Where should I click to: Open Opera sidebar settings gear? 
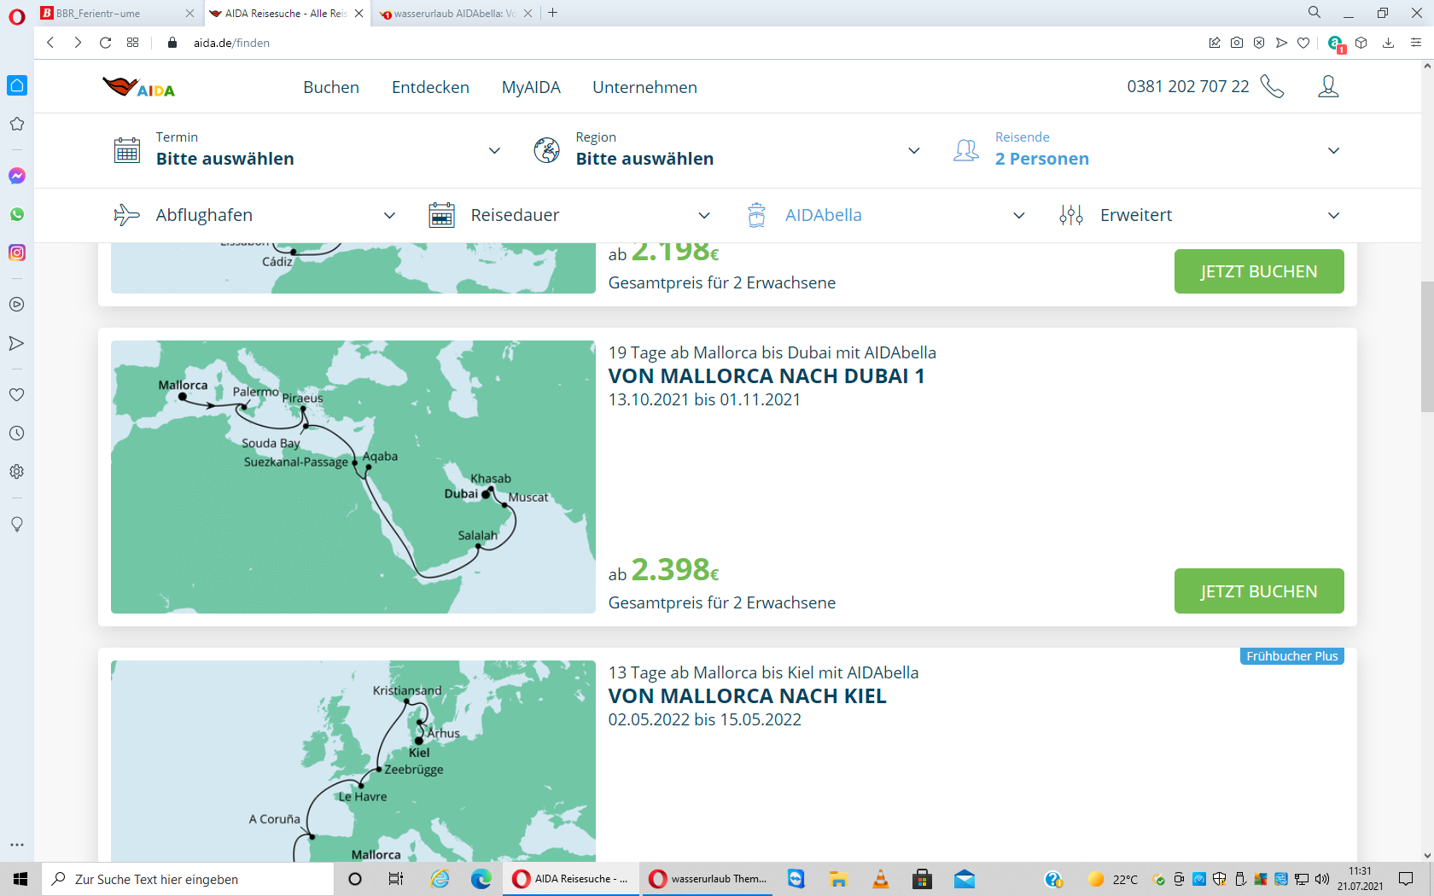pos(17,472)
